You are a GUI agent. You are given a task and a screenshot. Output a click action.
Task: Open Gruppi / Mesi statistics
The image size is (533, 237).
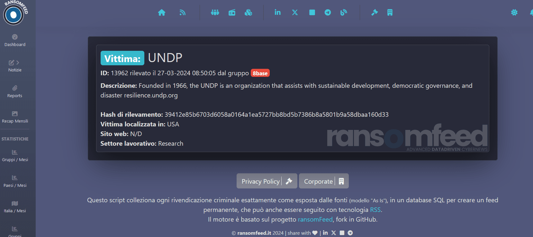(15, 156)
